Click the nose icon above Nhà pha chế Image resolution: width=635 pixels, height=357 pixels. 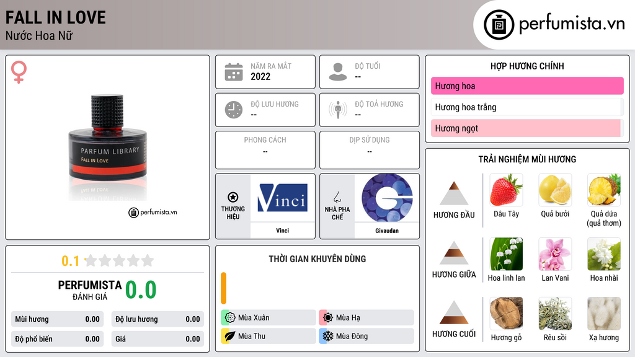(337, 197)
